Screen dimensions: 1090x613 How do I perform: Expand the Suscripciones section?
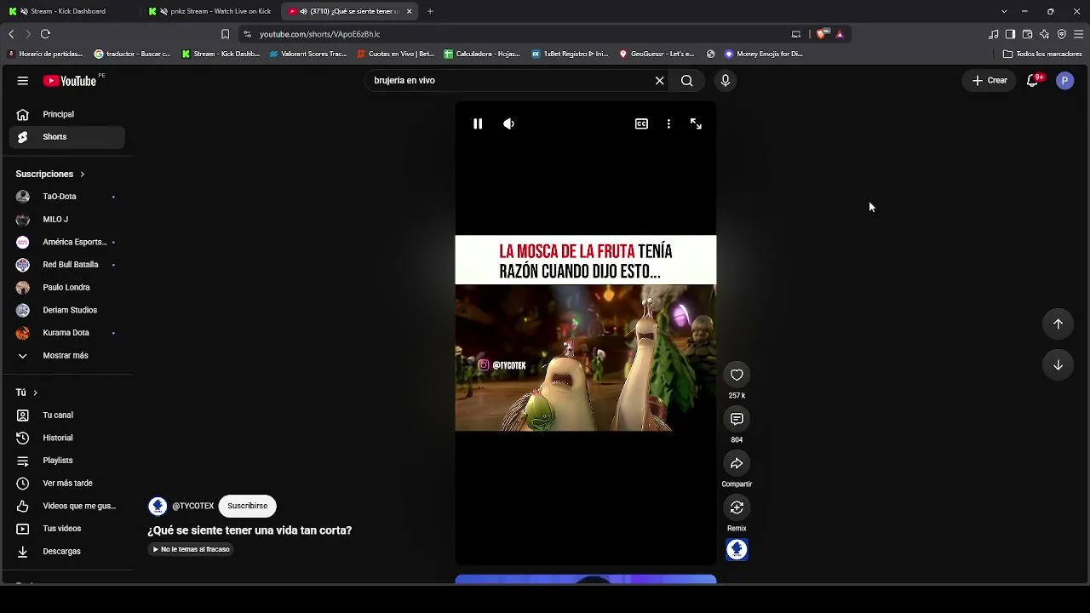click(x=50, y=174)
